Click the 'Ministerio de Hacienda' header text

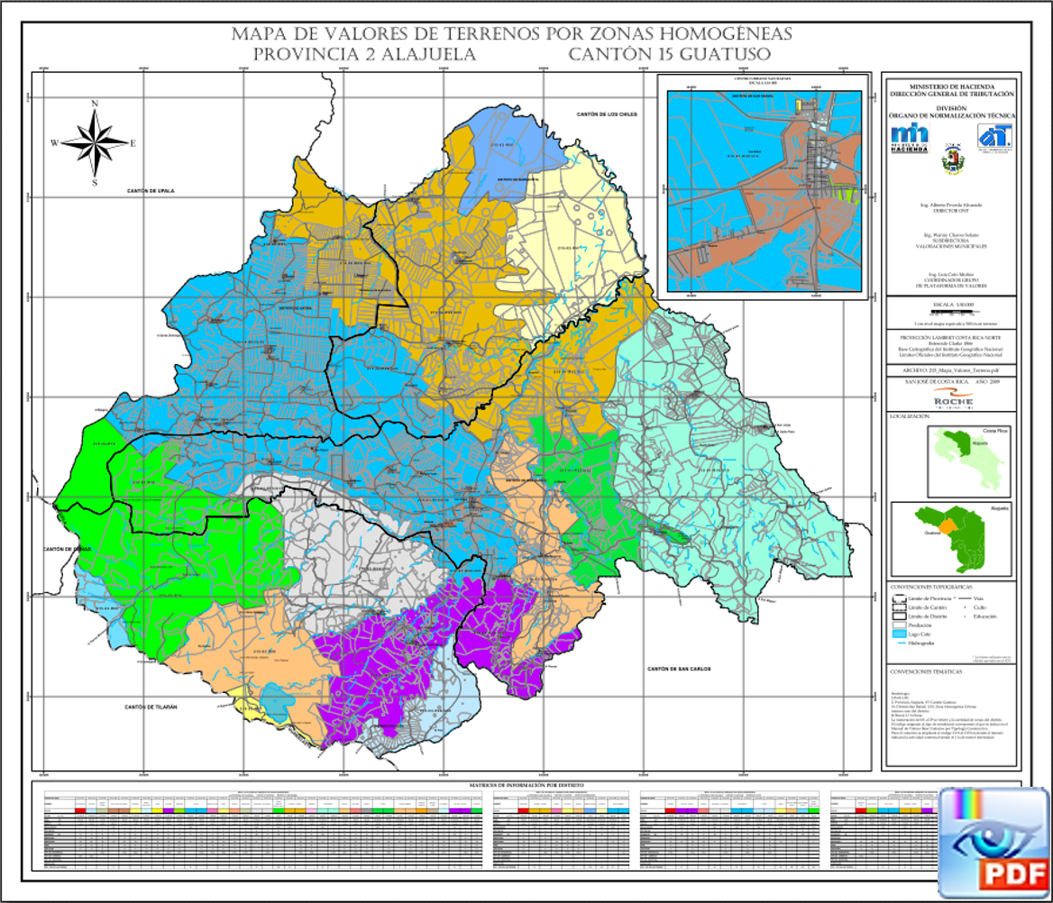coord(952,87)
